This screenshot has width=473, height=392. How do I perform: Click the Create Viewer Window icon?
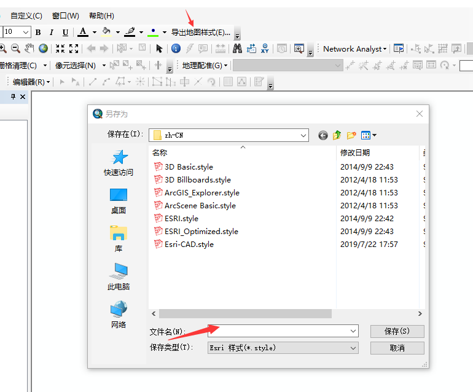point(299,49)
